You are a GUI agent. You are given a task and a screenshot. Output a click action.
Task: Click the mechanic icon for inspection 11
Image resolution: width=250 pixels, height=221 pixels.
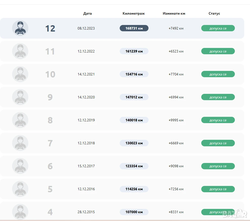click(x=20, y=51)
